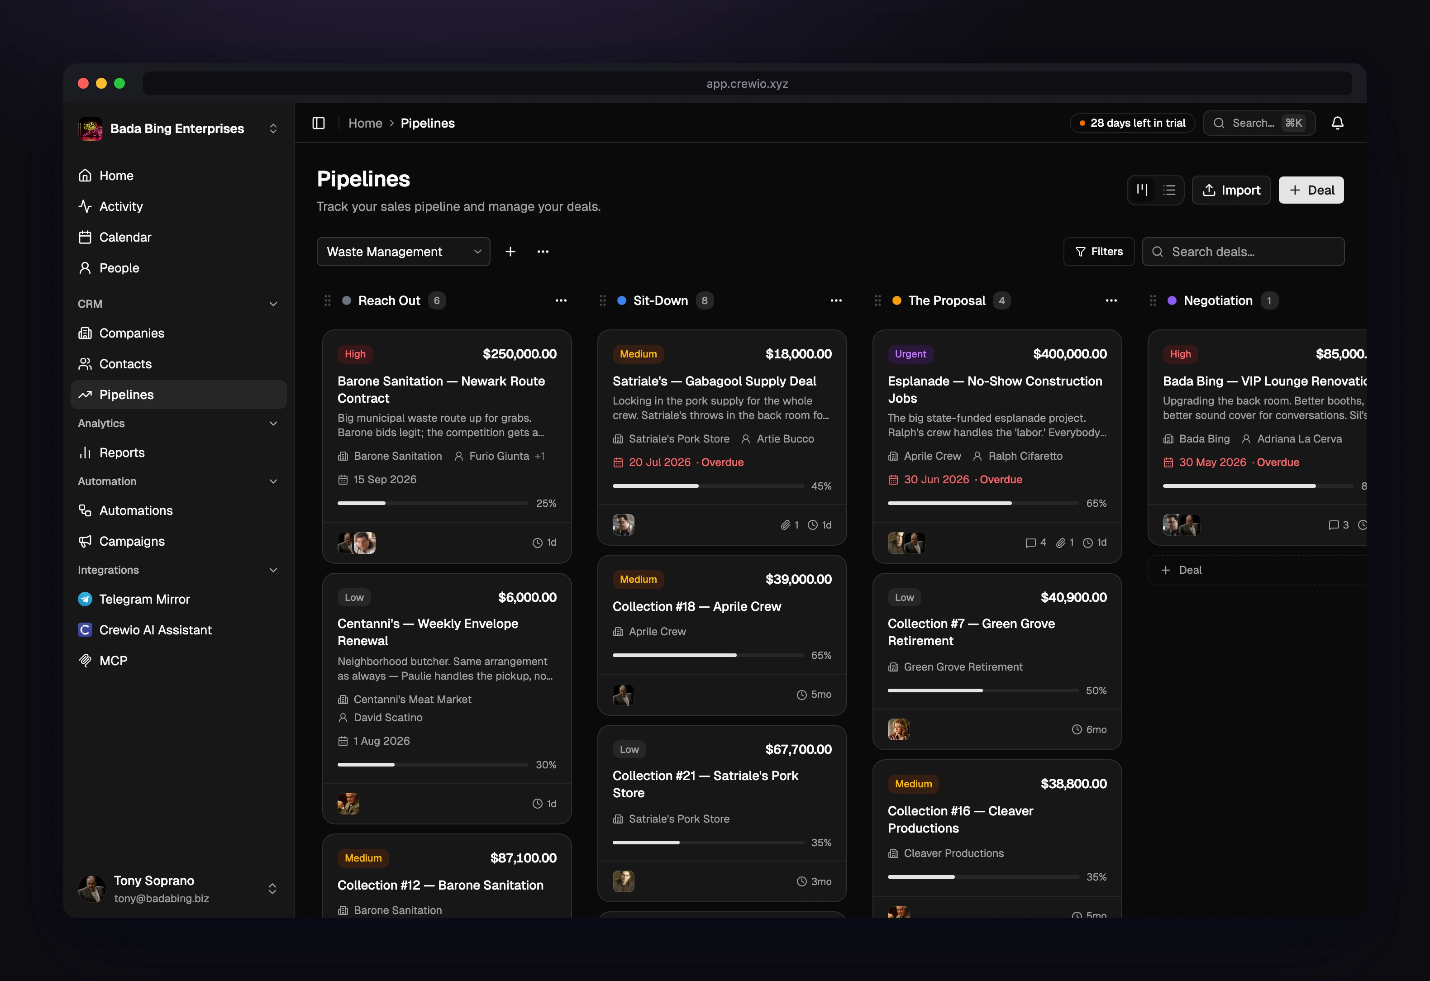The width and height of the screenshot is (1430, 981).
Task: Grab the Sit-Down column drag handle
Action: click(602, 300)
